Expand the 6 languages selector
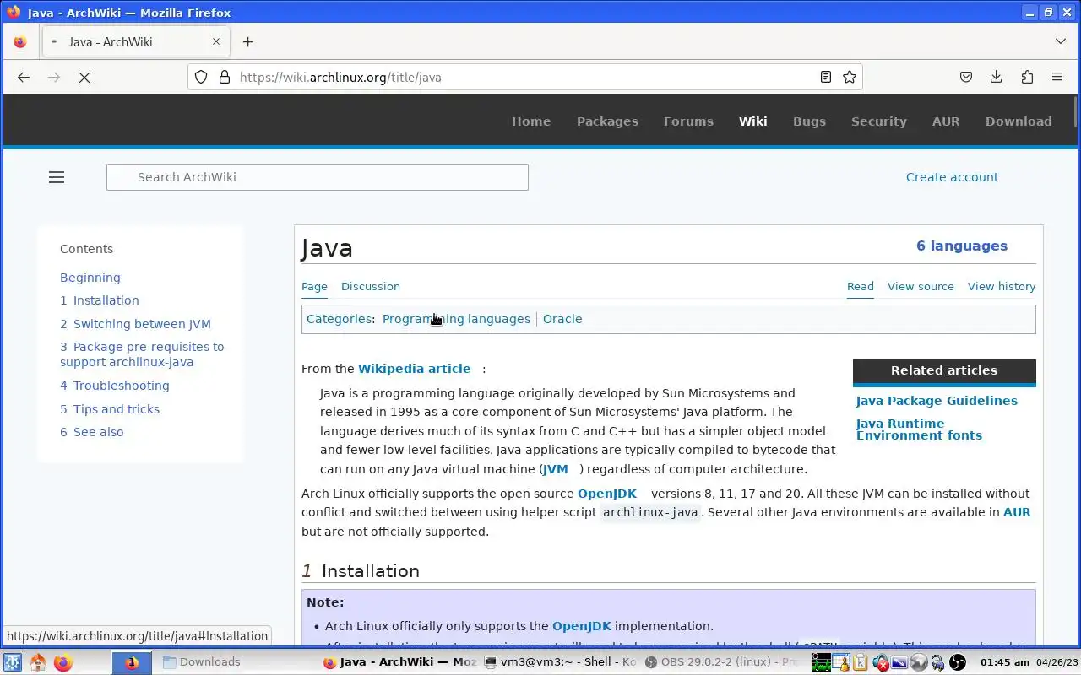 click(962, 246)
